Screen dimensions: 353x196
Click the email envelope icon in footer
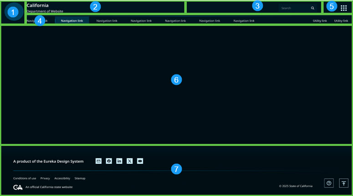click(98, 161)
